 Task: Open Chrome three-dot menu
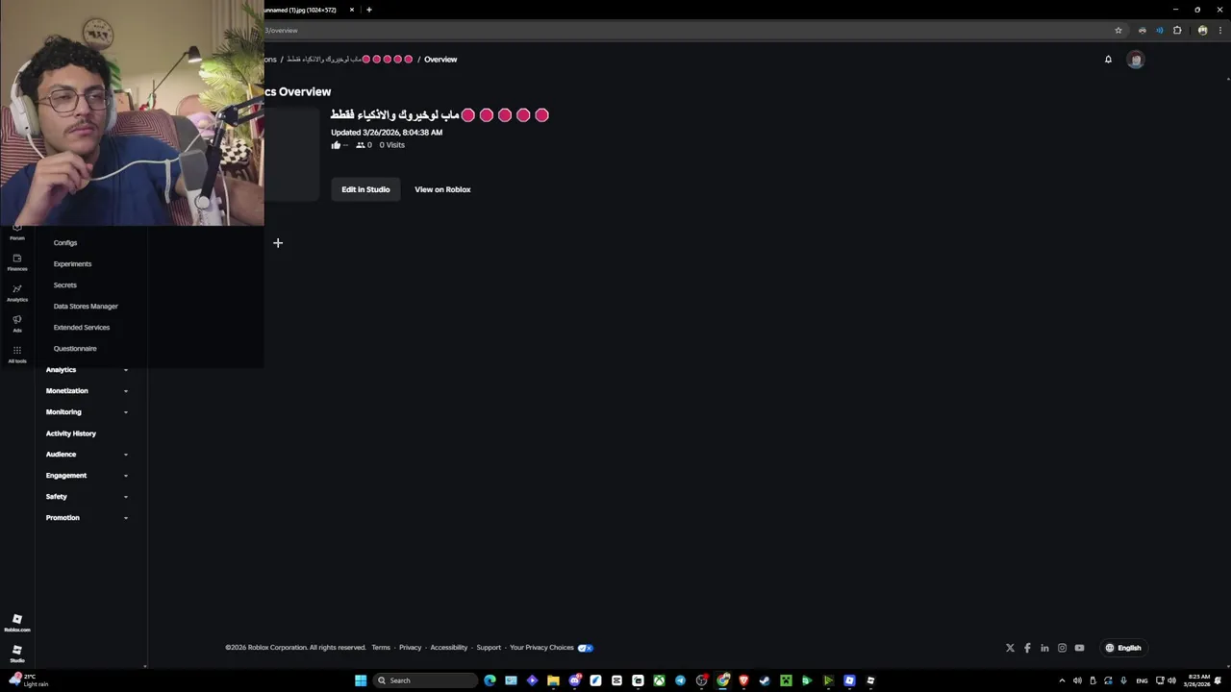pyautogui.click(x=1222, y=31)
